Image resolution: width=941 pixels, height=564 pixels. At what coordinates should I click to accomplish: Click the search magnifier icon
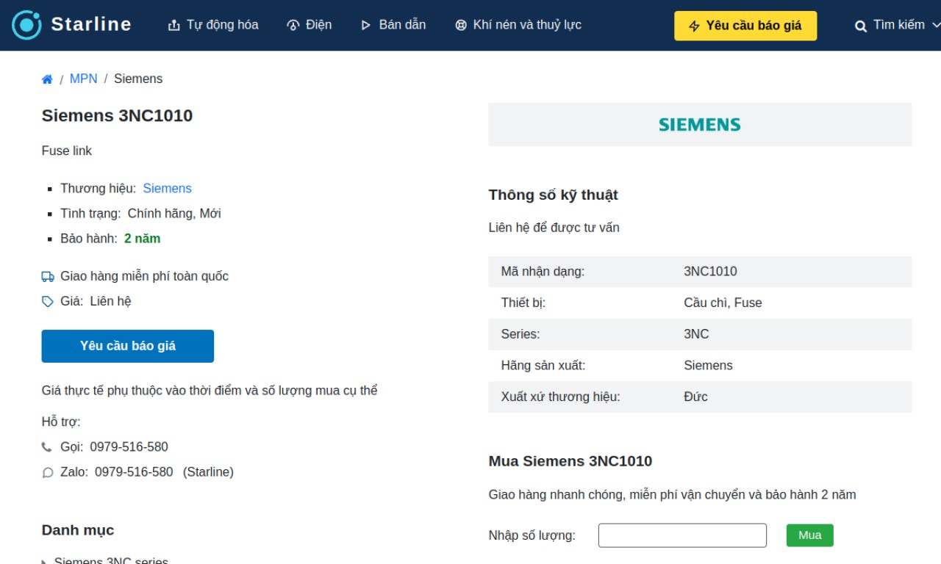[x=861, y=26]
